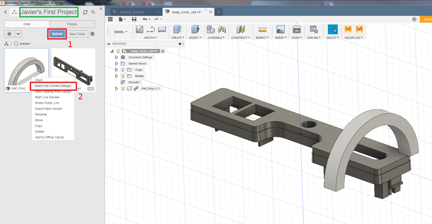Save the current design
432x224 pixels.
(134, 19)
